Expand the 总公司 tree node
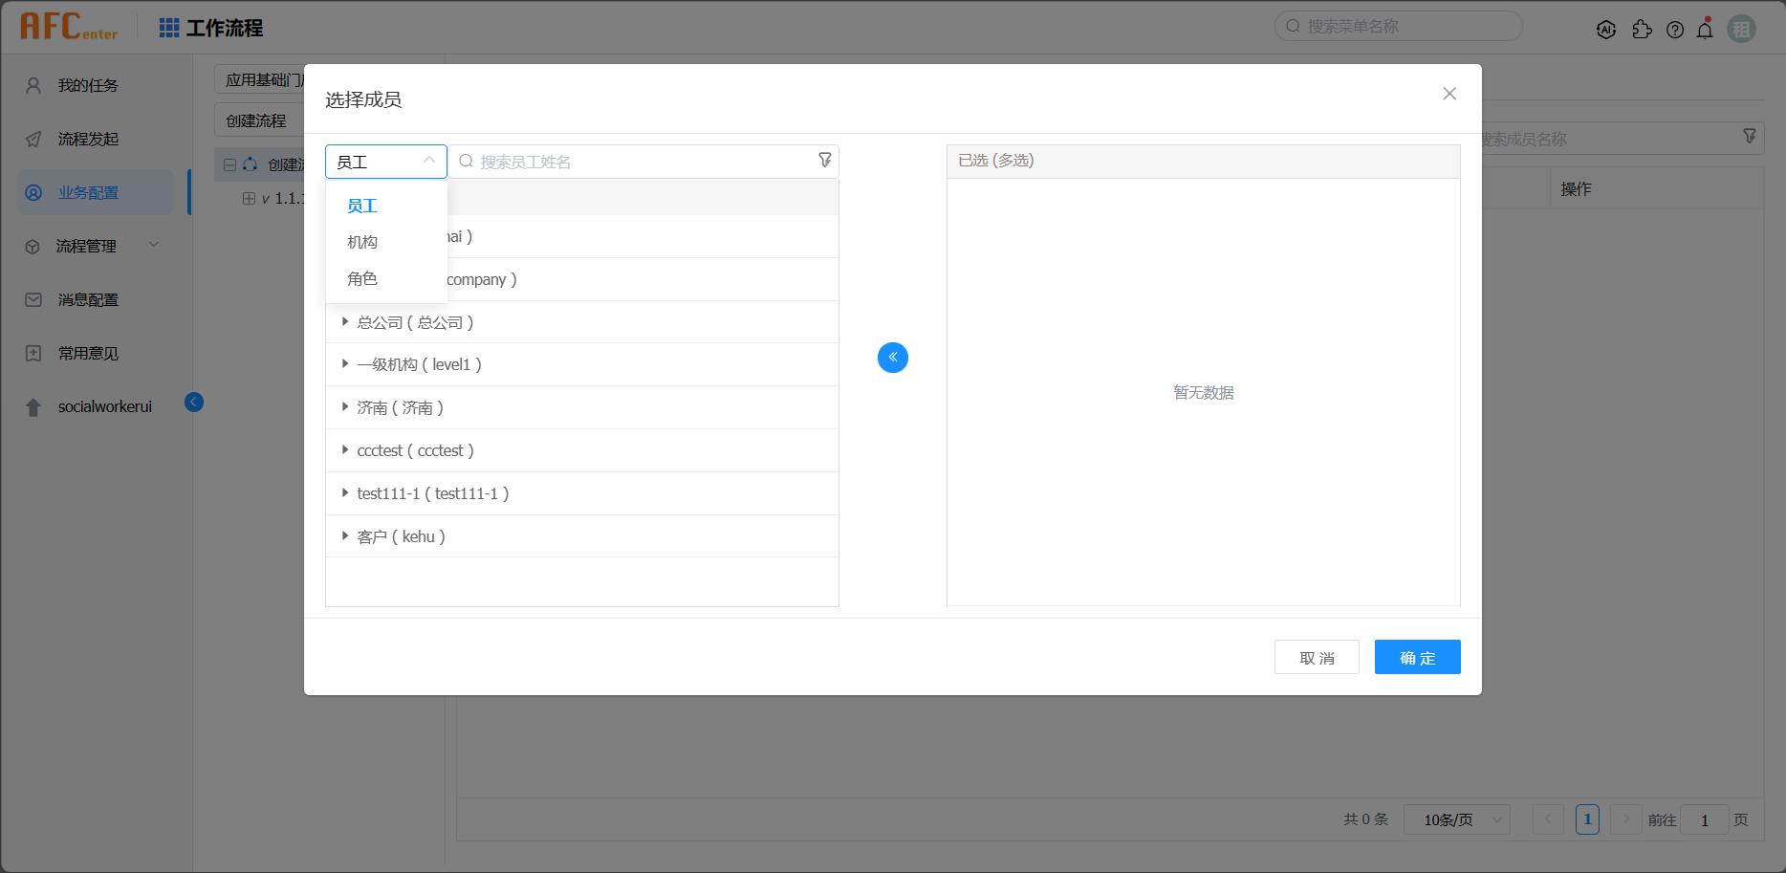1786x873 pixels. click(345, 322)
